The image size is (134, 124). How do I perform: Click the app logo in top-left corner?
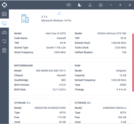coord(4,5)
